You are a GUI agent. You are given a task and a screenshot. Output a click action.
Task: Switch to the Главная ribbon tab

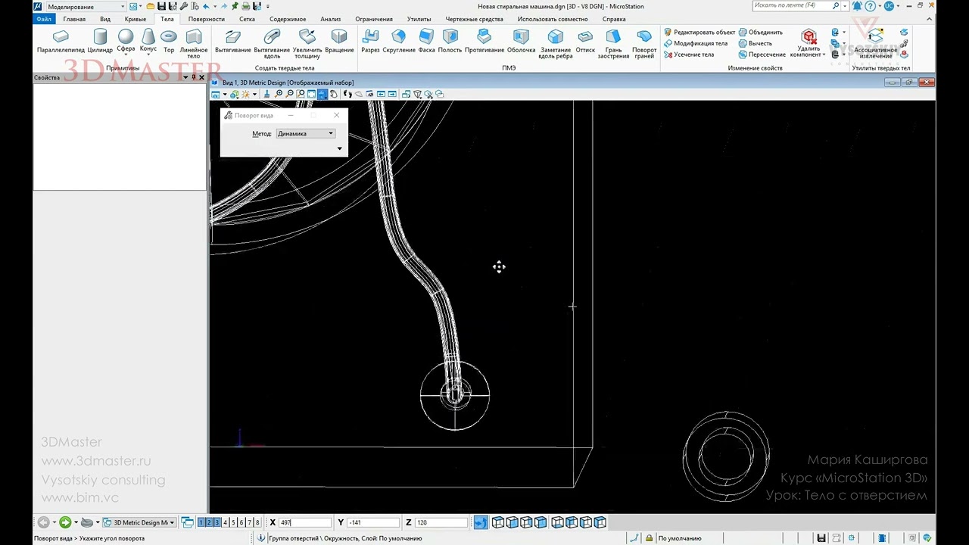pos(74,19)
